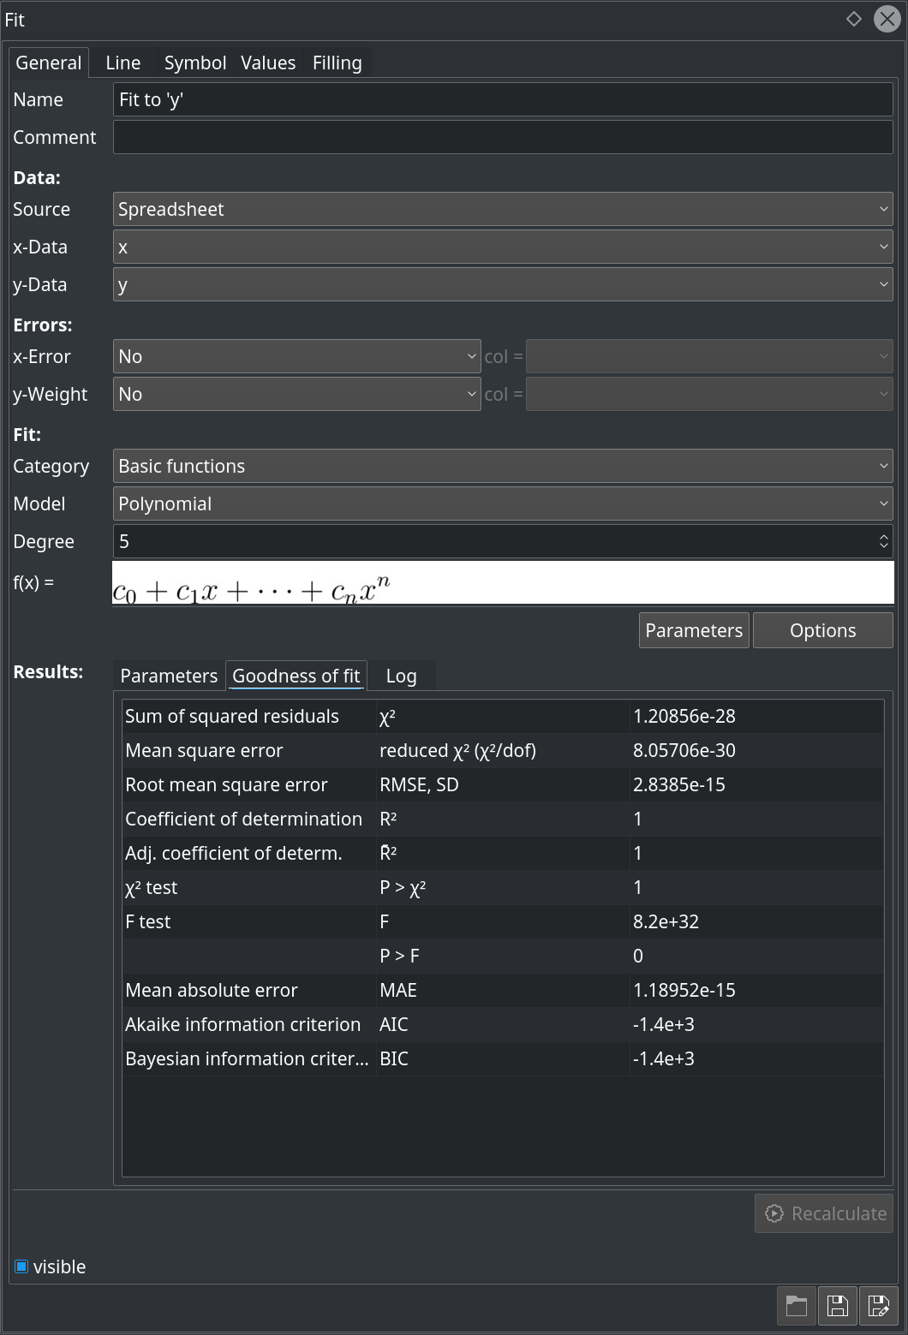Screen dimensions: 908x1335
Task: Show the Log results tab
Action: click(401, 676)
